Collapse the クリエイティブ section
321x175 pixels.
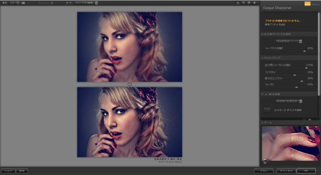pos(262,58)
